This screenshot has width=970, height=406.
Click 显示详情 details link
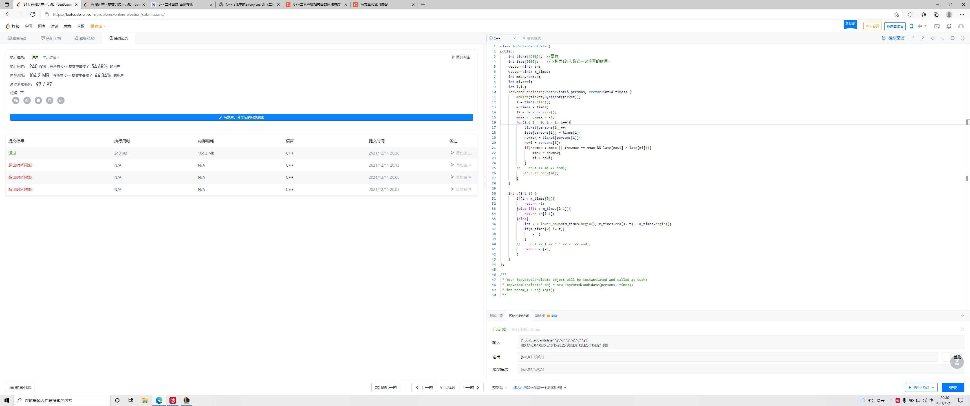pyautogui.click(x=50, y=57)
